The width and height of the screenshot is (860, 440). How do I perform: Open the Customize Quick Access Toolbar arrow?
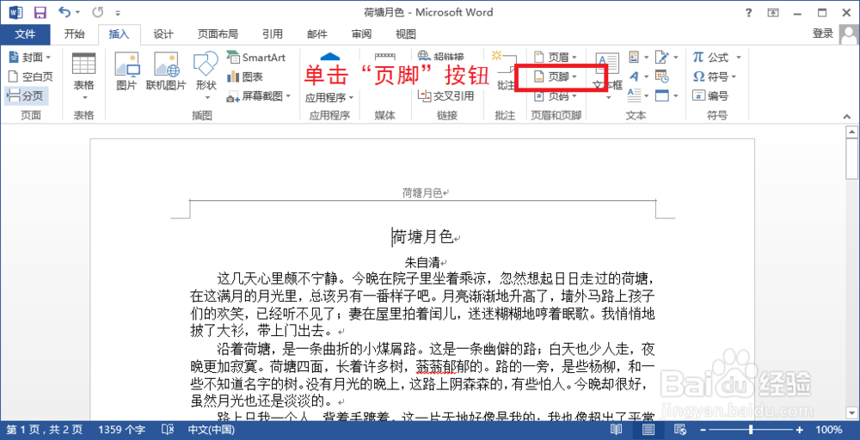pyautogui.click(x=119, y=13)
